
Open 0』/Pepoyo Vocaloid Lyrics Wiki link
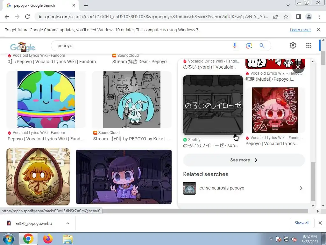[52, 62]
